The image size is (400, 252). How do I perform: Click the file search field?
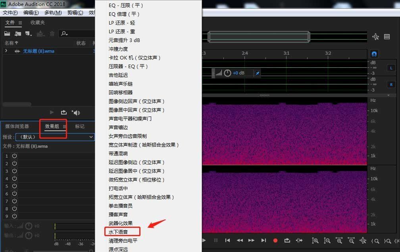77,33
